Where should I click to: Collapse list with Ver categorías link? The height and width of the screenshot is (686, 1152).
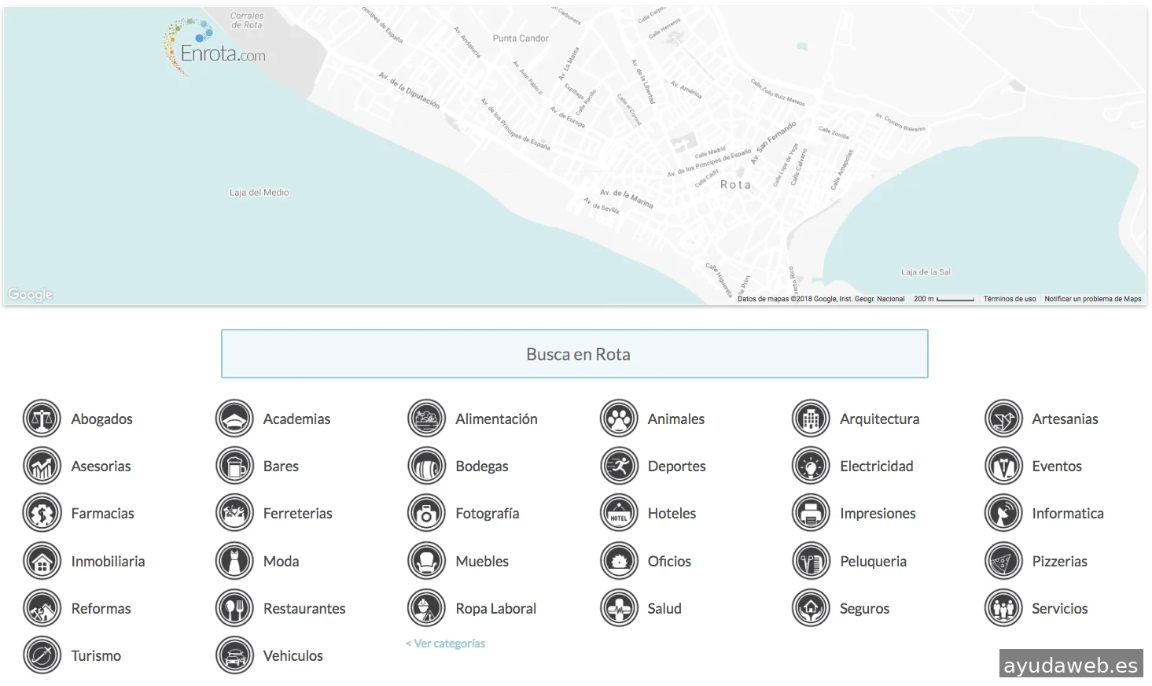coord(445,644)
